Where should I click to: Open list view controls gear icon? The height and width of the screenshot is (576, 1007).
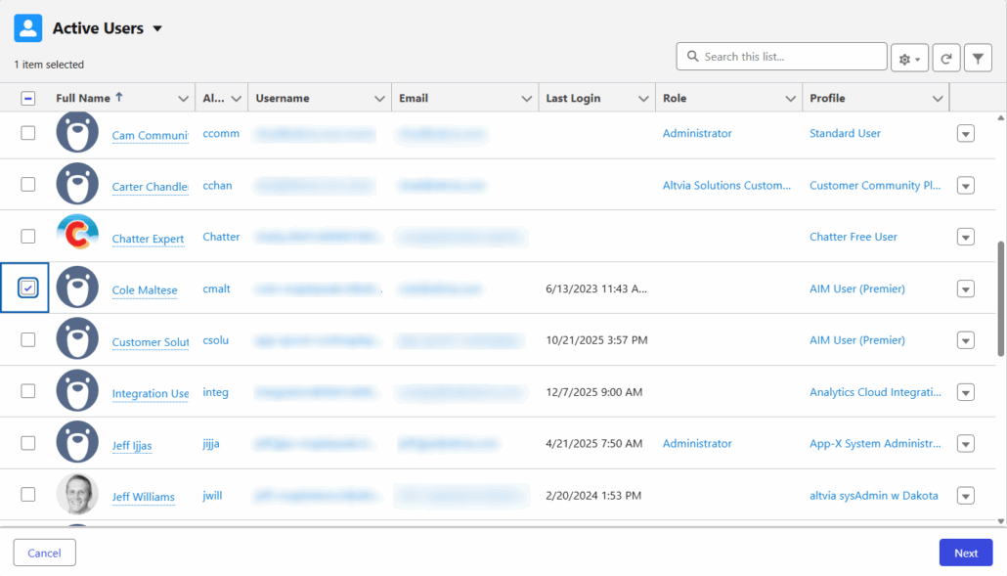(909, 59)
